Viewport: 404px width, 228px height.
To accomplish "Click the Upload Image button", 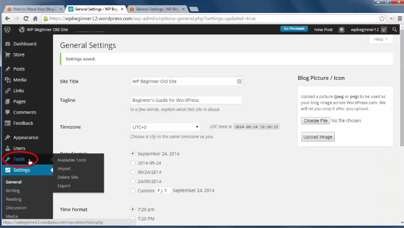I will click(x=317, y=137).
